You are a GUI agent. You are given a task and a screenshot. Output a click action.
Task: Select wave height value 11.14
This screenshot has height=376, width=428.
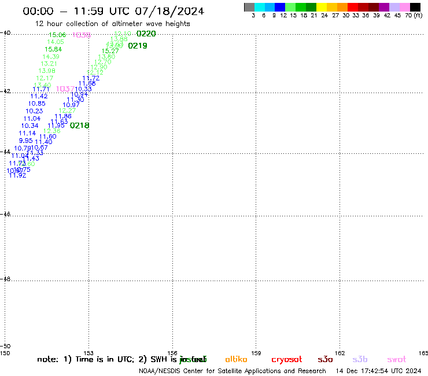(x=27, y=133)
